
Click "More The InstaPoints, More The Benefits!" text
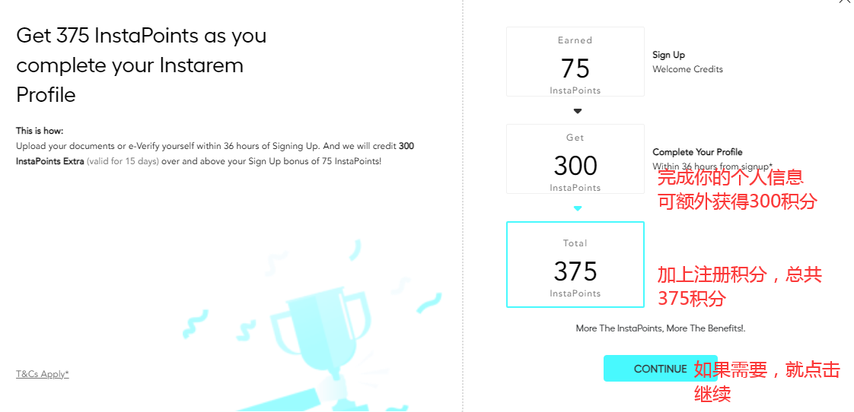pyautogui.click(x=660, y=328)
